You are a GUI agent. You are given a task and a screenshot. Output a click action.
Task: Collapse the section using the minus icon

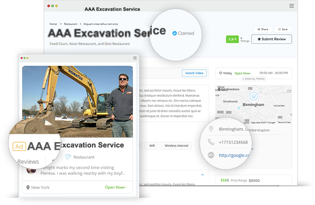click(x=202, y=175)
